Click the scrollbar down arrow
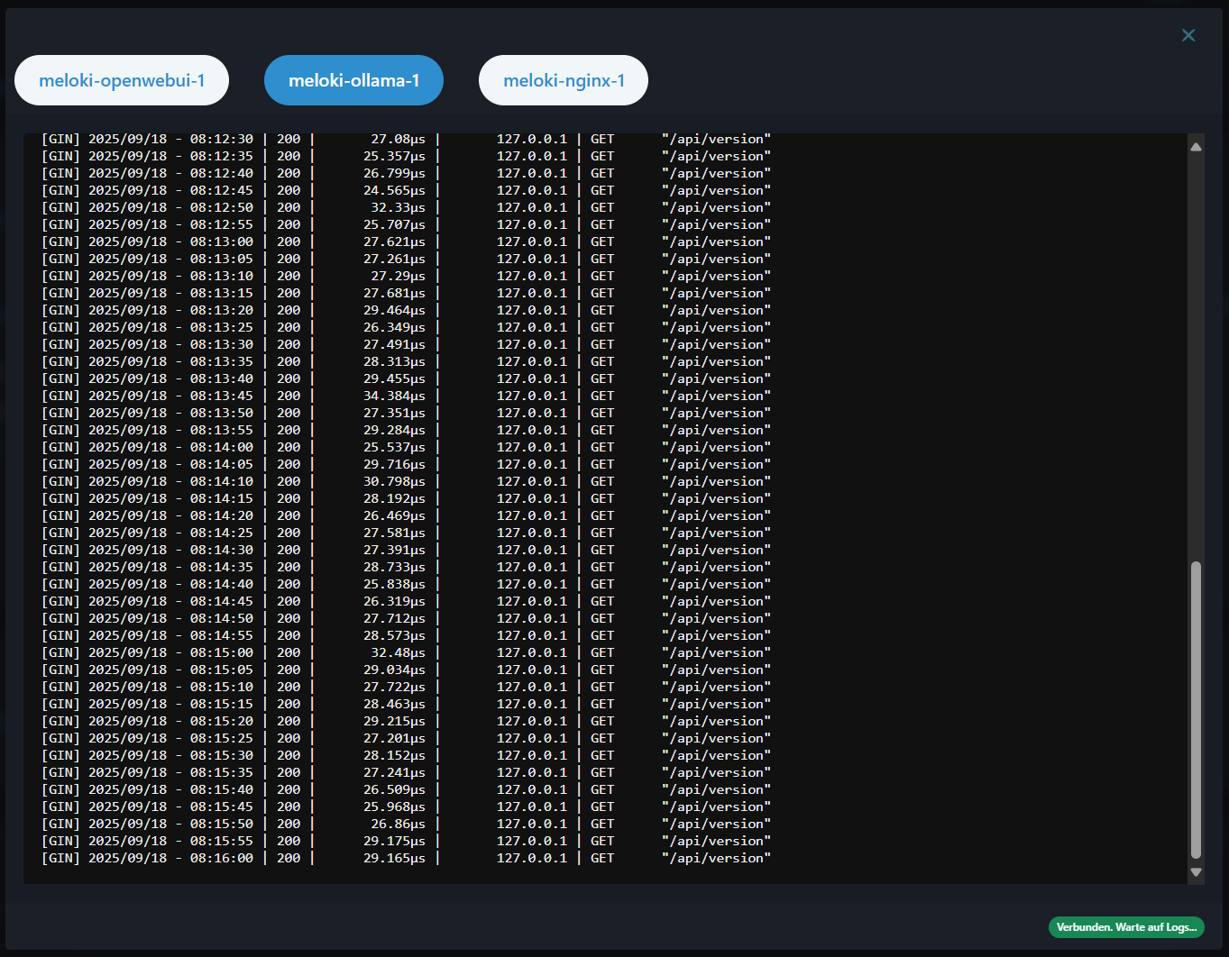The image size is (1229, 957). 1196,871
